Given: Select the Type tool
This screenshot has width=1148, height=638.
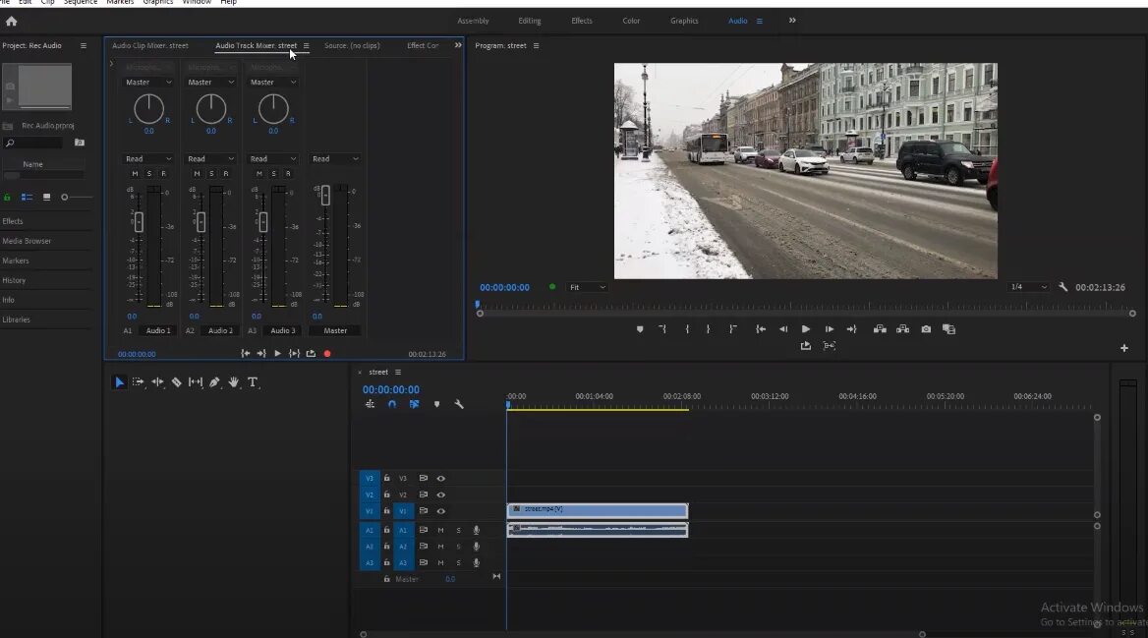Looking at the screenshot, I should (x=253, y=382).
